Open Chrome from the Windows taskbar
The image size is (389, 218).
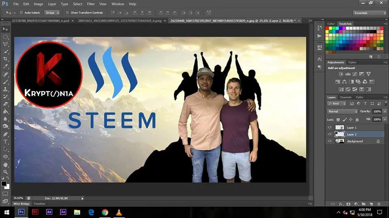pyautogui.click(x=105, y=212)
